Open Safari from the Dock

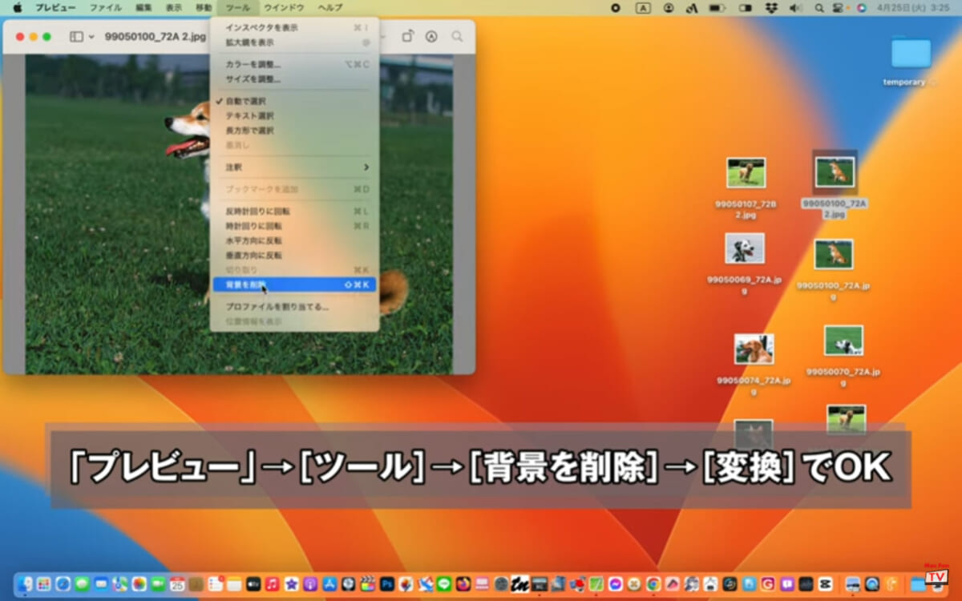(x=63, y=584)
